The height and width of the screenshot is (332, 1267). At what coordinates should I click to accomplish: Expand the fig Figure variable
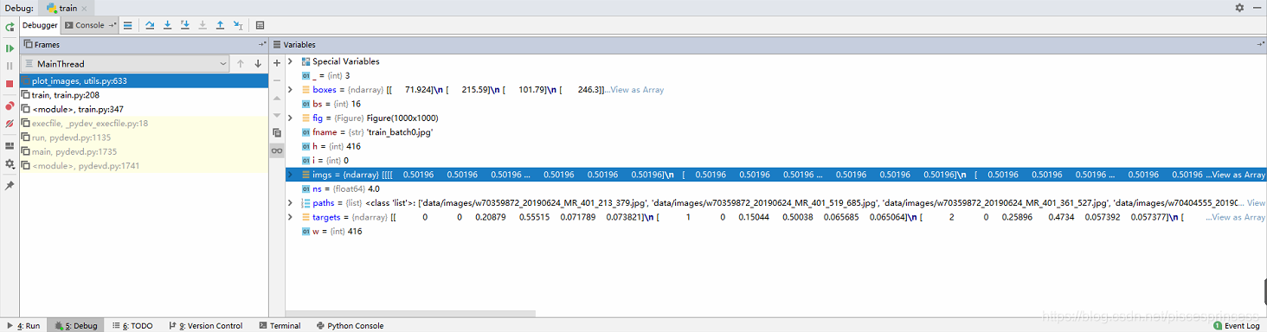pyautogui.click(x=291, y=118)
